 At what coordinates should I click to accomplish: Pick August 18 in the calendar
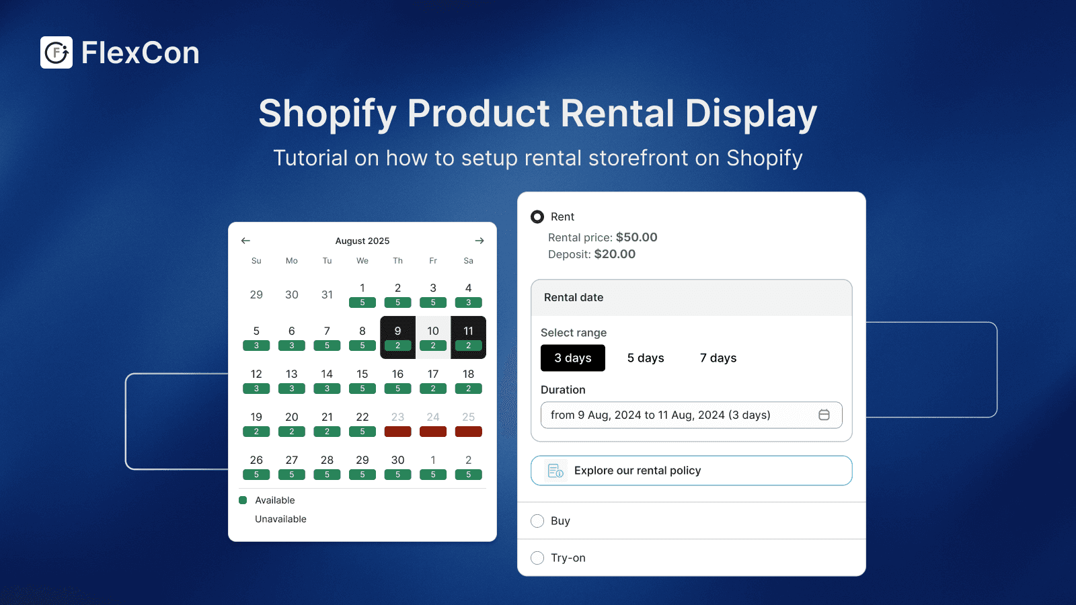pyautogui.click(x=469, y=380)
